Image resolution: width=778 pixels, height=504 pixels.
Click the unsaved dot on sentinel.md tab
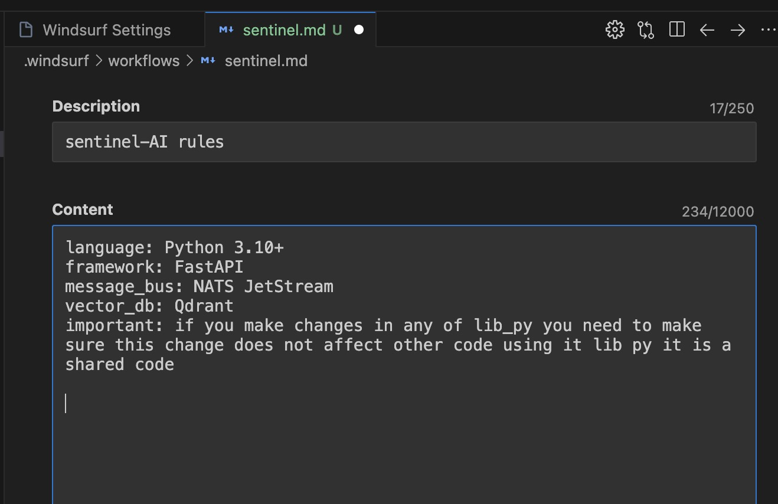[358, 30]
